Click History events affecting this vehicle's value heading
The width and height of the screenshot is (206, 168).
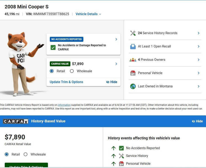pyautogui.click(x=144, y=138)
